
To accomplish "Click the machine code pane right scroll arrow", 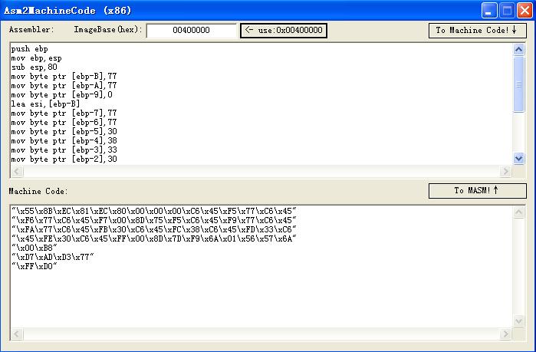I will pyautogui.click(x=505, y=334).
